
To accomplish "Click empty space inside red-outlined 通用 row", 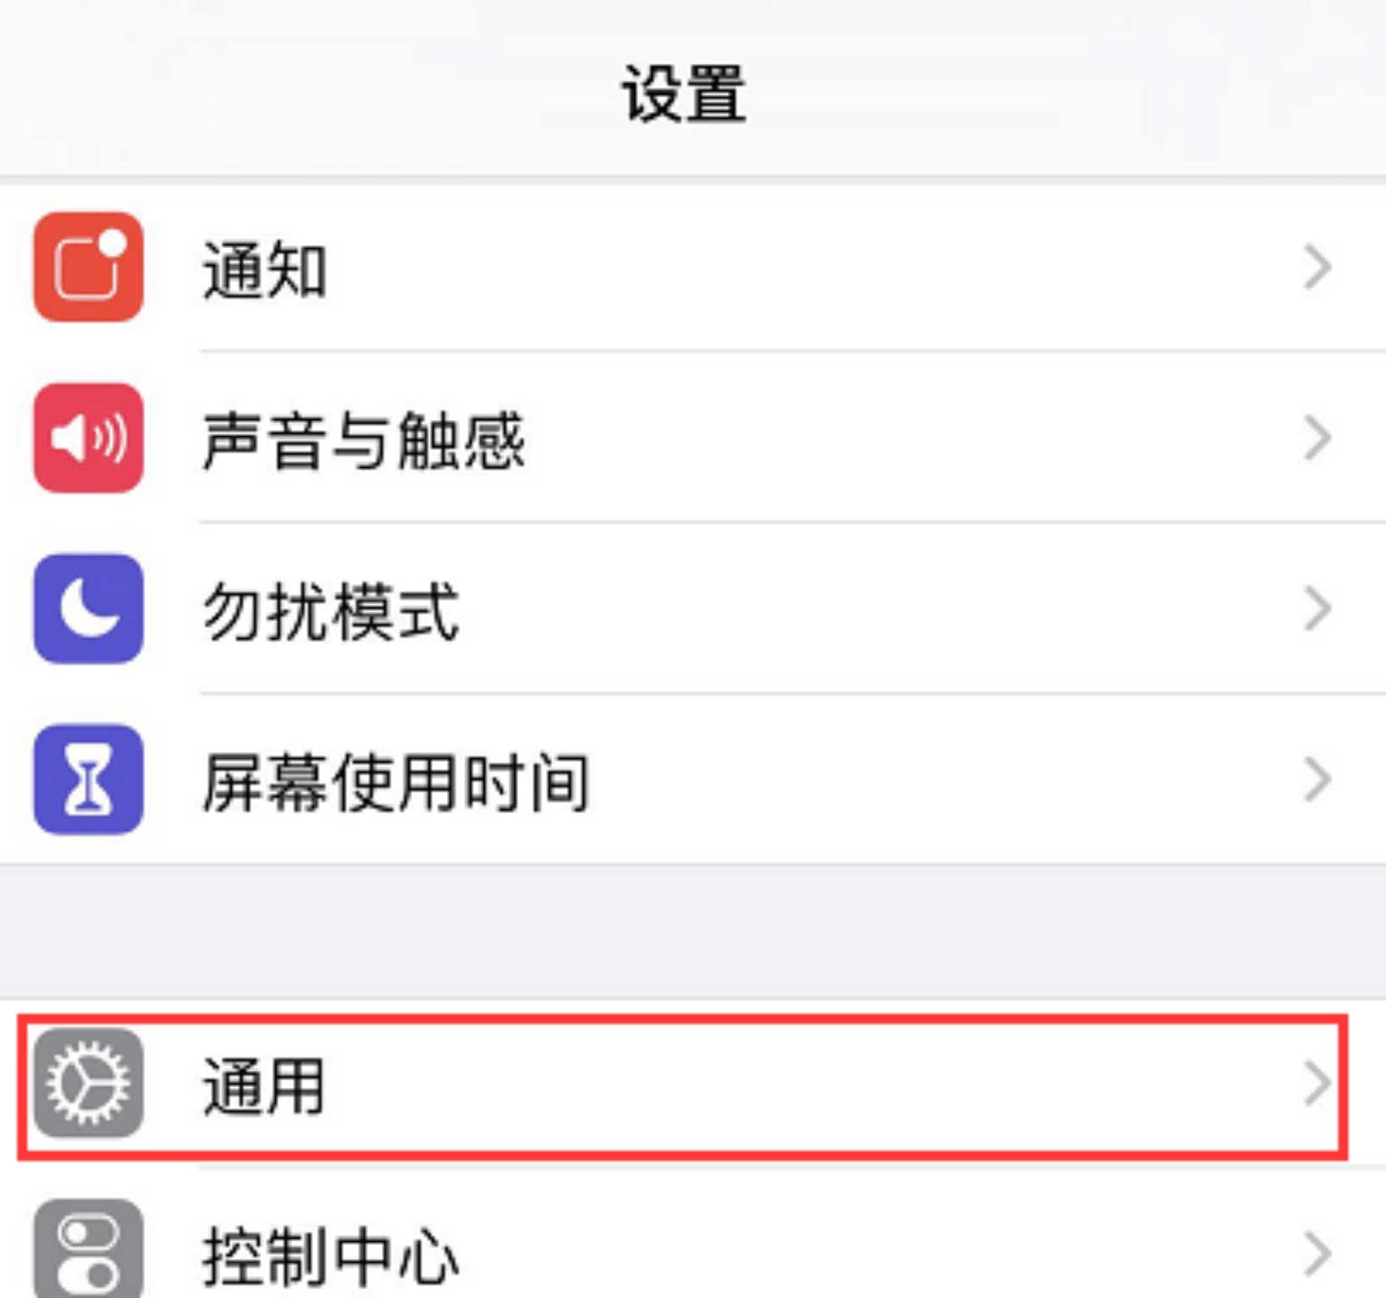I will 811,1084.
